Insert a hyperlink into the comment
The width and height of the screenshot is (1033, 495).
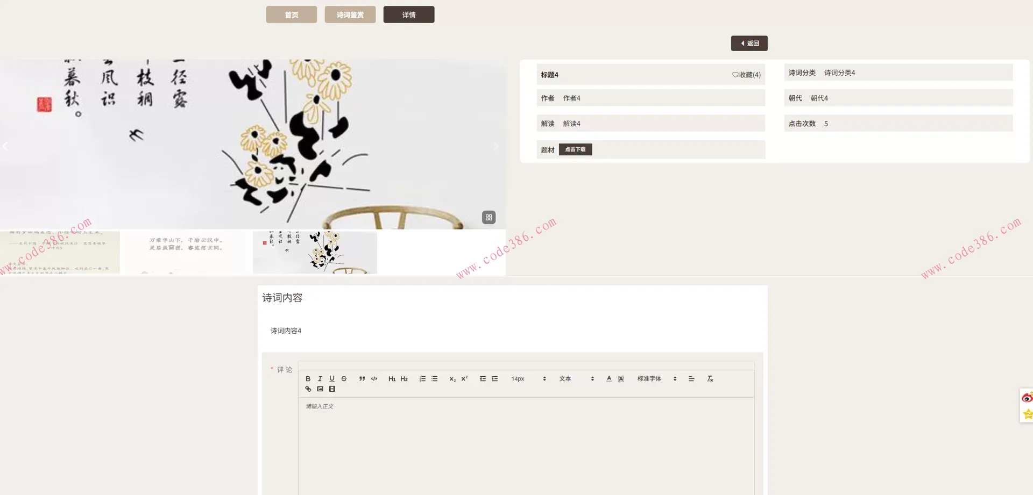[308, 389]
